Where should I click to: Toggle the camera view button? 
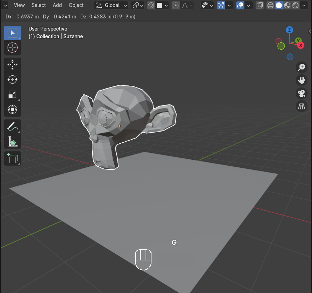coord(302,93)
